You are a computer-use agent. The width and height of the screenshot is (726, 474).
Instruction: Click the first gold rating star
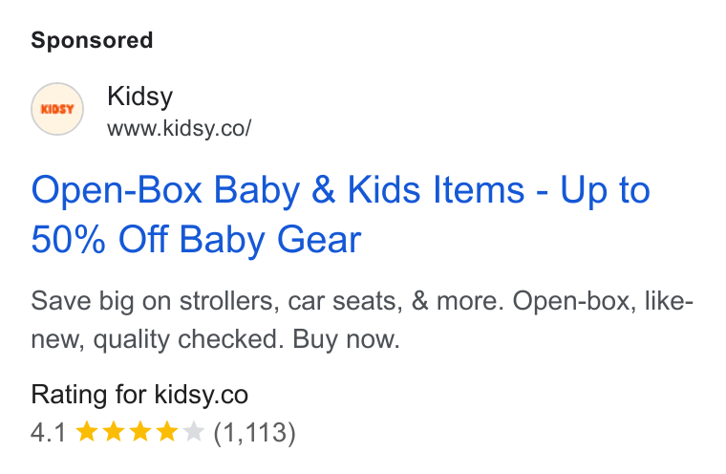(x=86, y=432)
